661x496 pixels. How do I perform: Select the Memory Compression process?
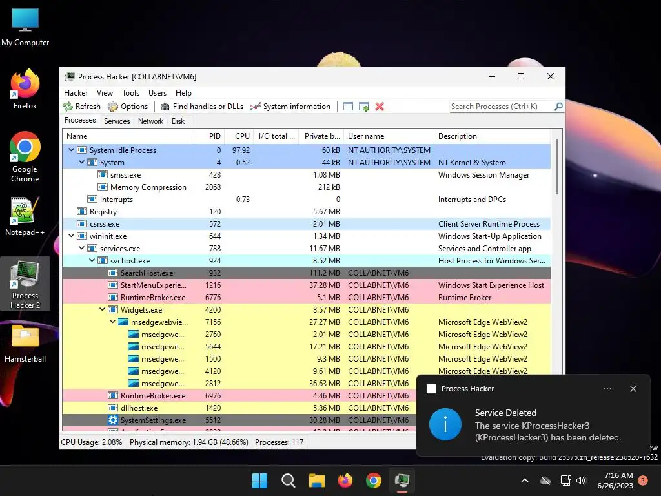[307, 187]
